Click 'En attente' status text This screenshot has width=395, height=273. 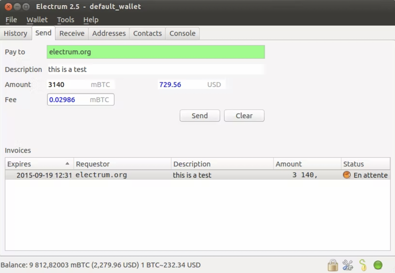[371, 175]
